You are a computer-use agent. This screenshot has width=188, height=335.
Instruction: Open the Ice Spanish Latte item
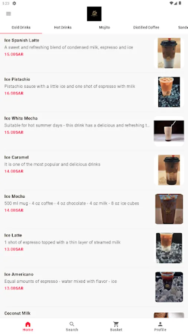94,53
